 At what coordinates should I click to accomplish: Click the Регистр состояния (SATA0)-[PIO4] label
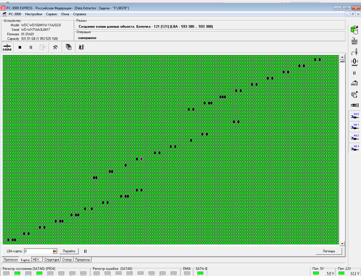pyautogui.click(x=29, y=269)
